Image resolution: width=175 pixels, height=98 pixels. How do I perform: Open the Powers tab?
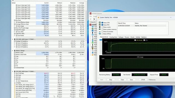[x=127, y=37]
